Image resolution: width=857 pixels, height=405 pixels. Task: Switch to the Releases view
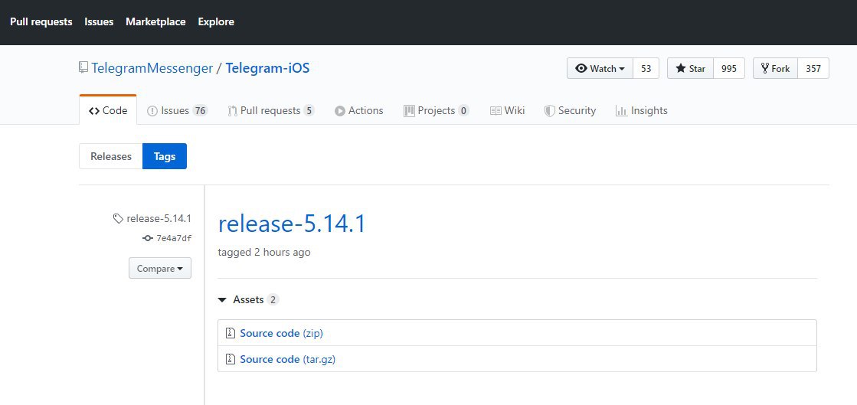click(x=111, y=156)
